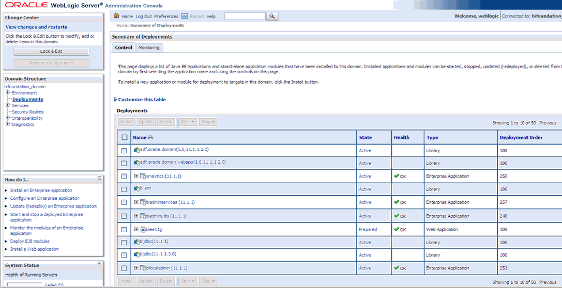Open Security Realms in Domain Structure

coord(28,111)
